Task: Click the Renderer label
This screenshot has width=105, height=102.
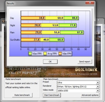Action: point(47,86)
